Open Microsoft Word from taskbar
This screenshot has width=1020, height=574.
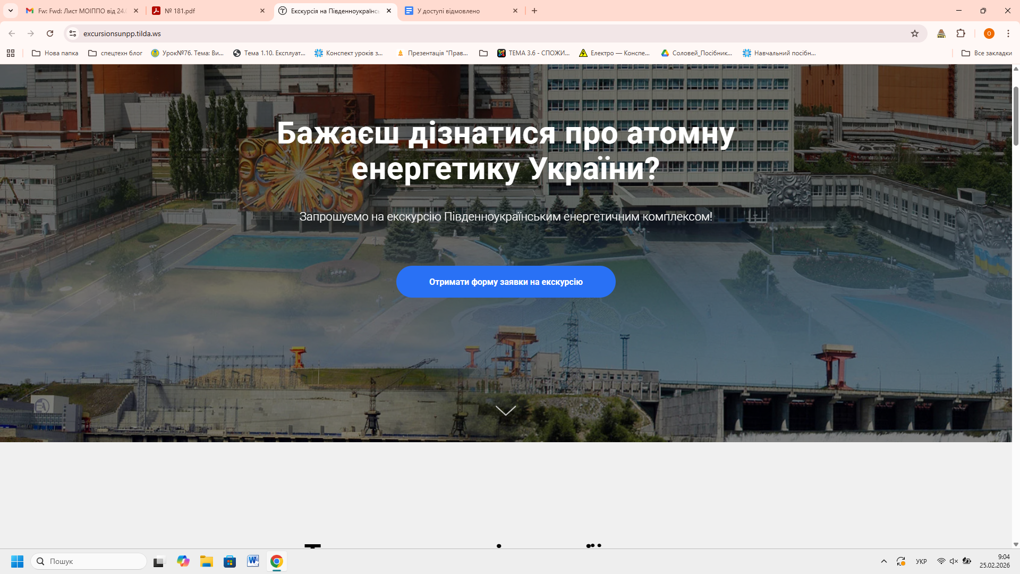253,561
